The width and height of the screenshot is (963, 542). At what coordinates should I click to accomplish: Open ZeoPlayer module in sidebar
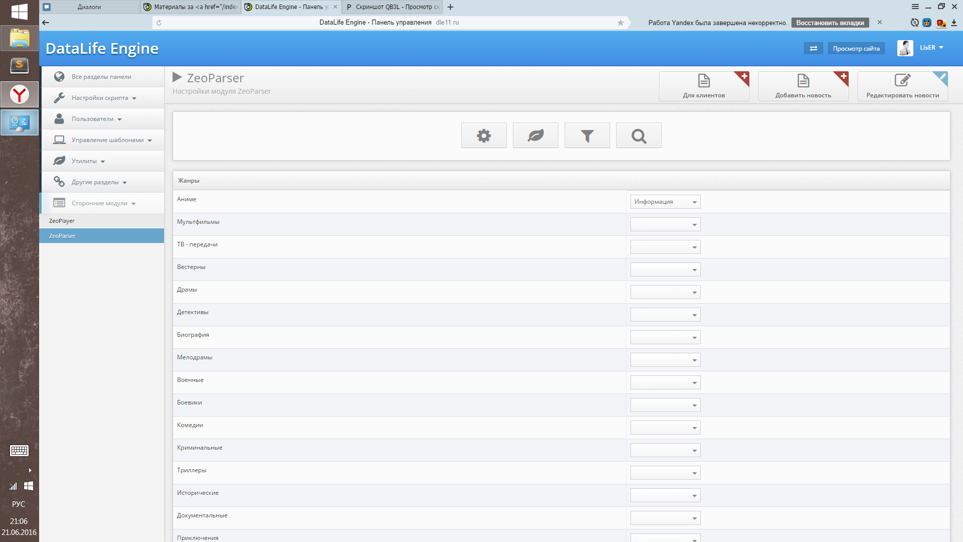[x=102, y=221]
